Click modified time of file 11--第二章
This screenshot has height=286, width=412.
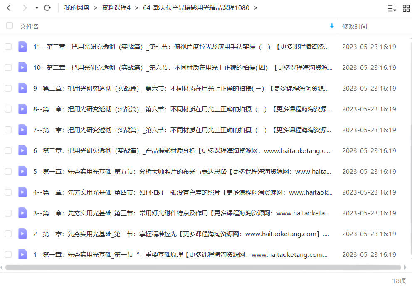coord(369,47)
